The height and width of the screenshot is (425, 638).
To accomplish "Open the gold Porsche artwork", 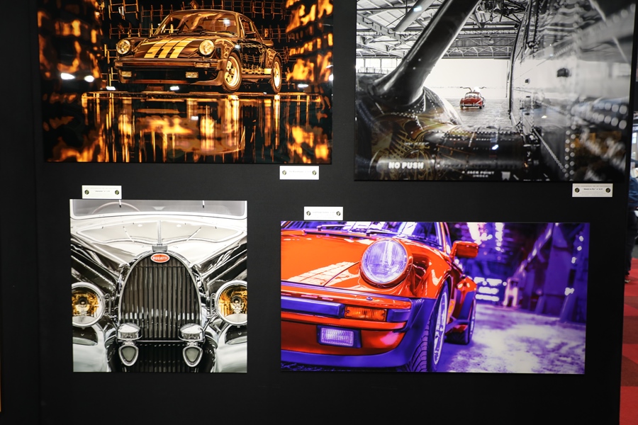I will (x=184, y=81).
